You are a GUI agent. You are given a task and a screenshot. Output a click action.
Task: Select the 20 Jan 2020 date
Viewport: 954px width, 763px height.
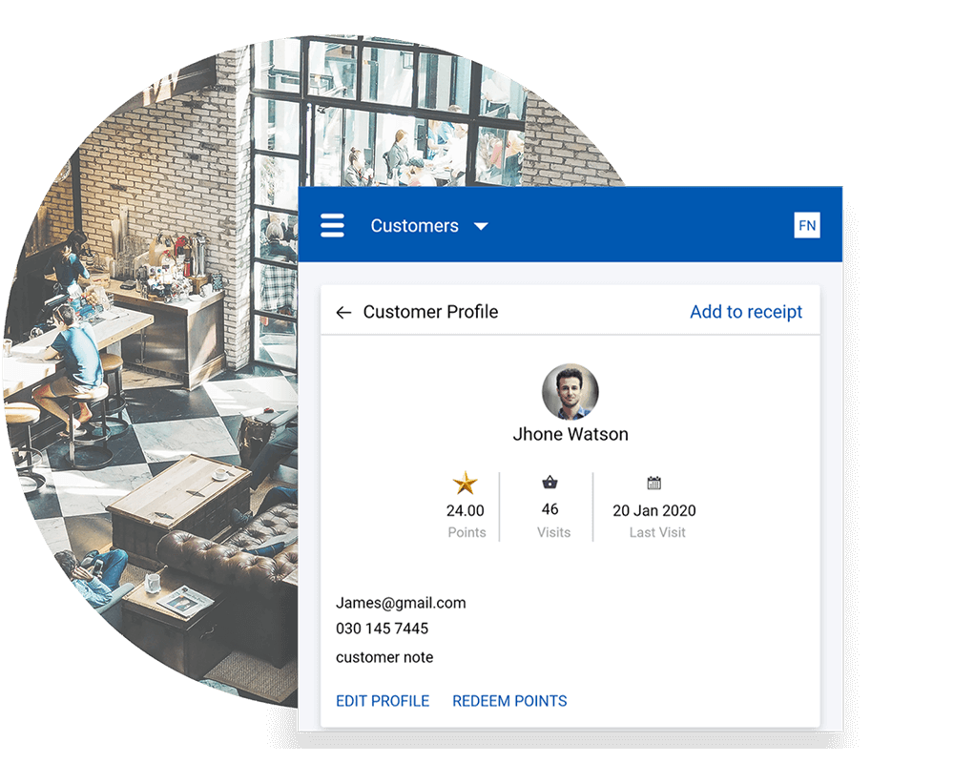tap(654, 510)
